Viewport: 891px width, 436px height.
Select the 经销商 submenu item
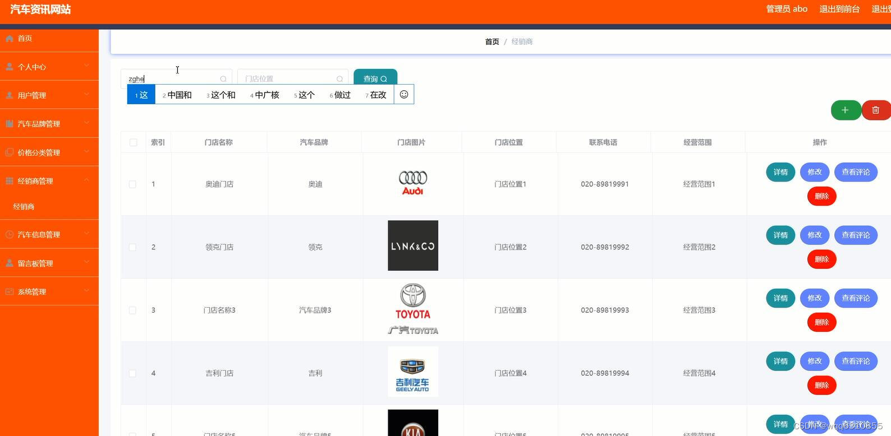coord(49,206)
